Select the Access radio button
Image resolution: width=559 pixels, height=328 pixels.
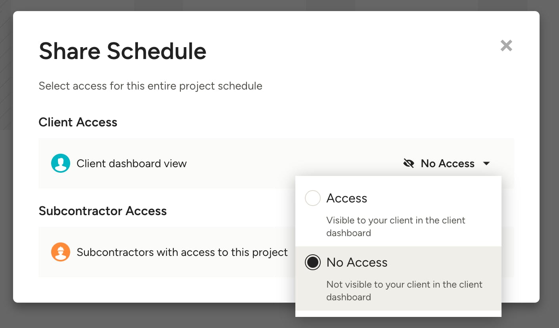click(x=312, y=198)
